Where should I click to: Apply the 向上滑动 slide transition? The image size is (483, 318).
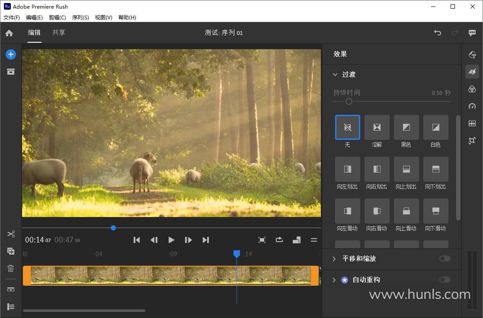406,211
